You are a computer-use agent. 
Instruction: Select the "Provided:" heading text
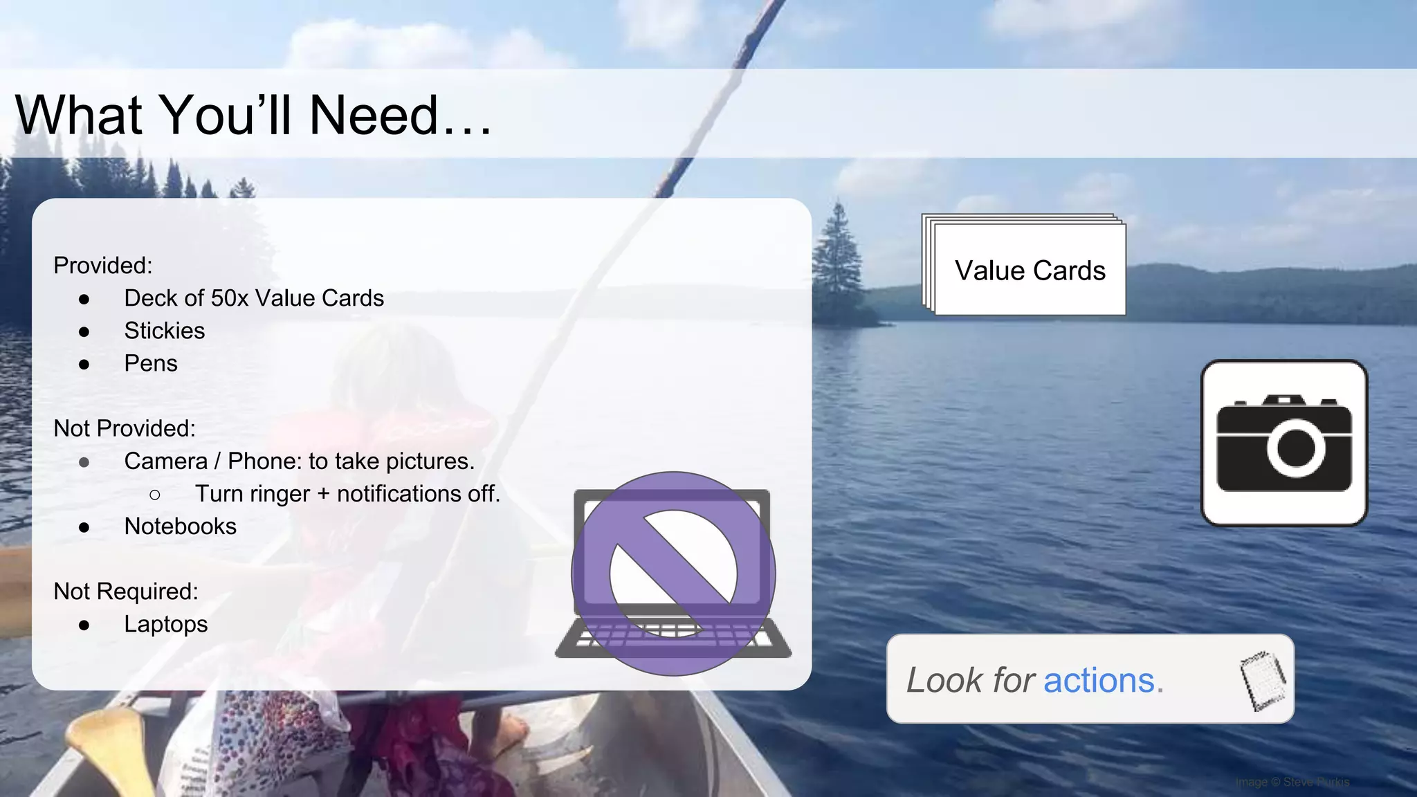(102, 266)
